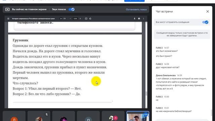Click the PDF zoom percentage field
The height and width of the screenshot is (121, 215).
75,18
